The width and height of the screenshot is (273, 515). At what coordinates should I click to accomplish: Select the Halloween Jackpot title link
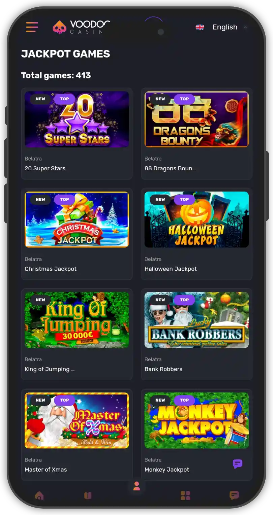click(x=171, y=269)
